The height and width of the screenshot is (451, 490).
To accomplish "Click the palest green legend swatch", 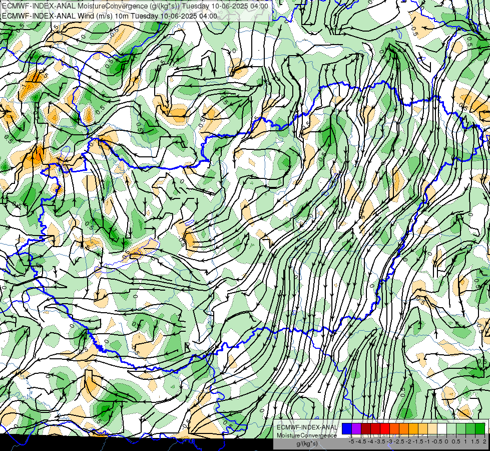I will (451, 429).
